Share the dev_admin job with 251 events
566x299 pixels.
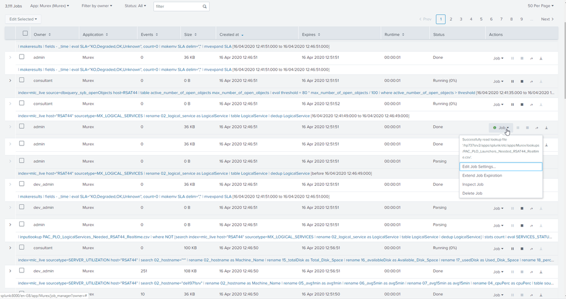pos(531,272)
